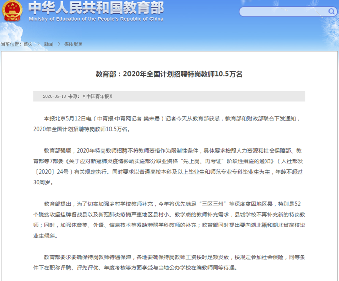339x281 pixels.
Task: Click the search magnifier icon
Action: 331,11
